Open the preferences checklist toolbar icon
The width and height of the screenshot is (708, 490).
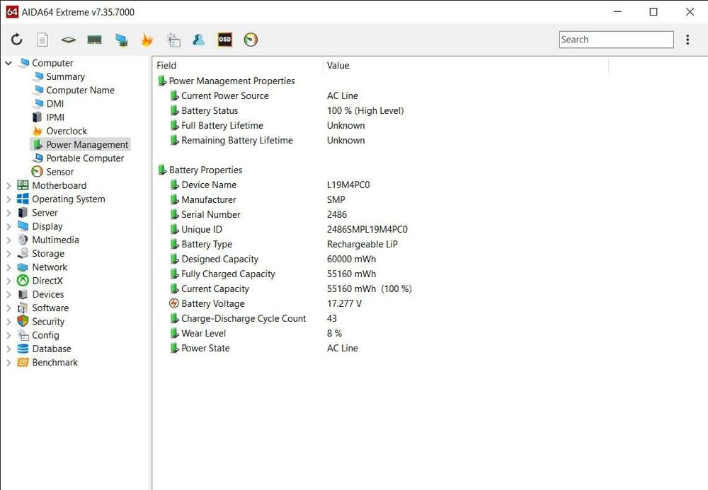173,40
